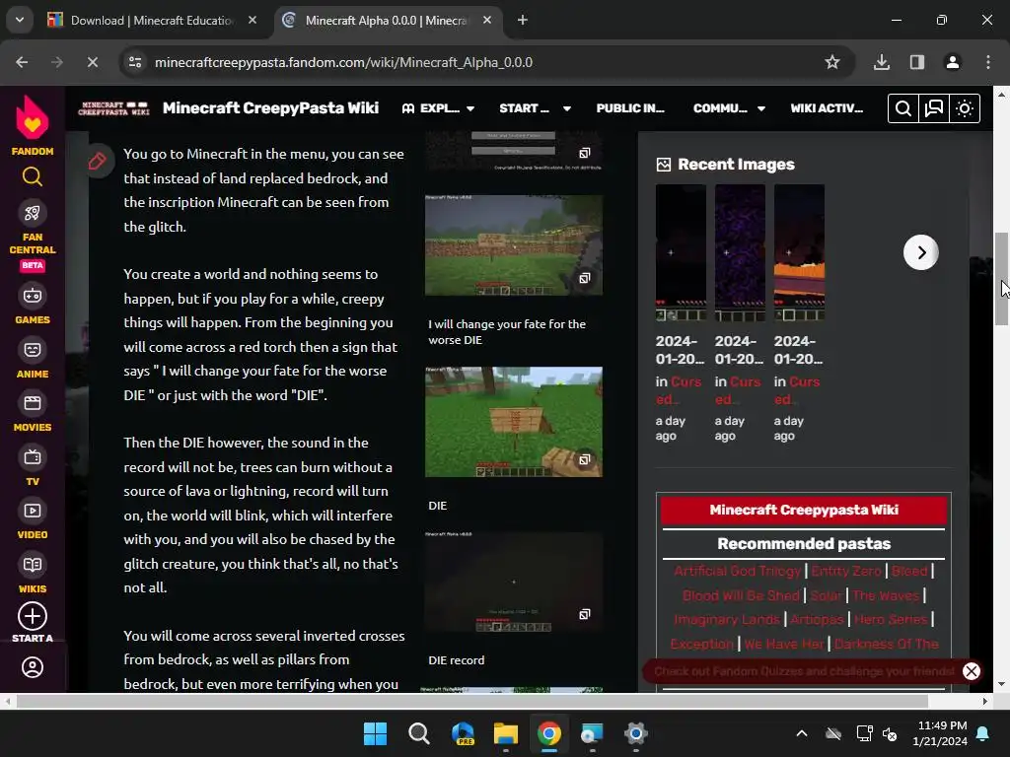Toggle Chrome side panel
This screenshot has height=757, width=1010.
[x=917, y=62]
